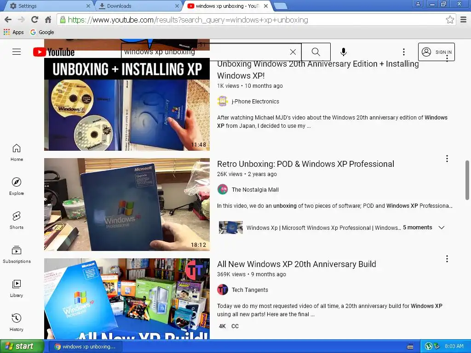Viewport: 471px width, 353px height.
Task: Click The Nostalgia Mall channel avatar
Action: click(x=223, y=190)
